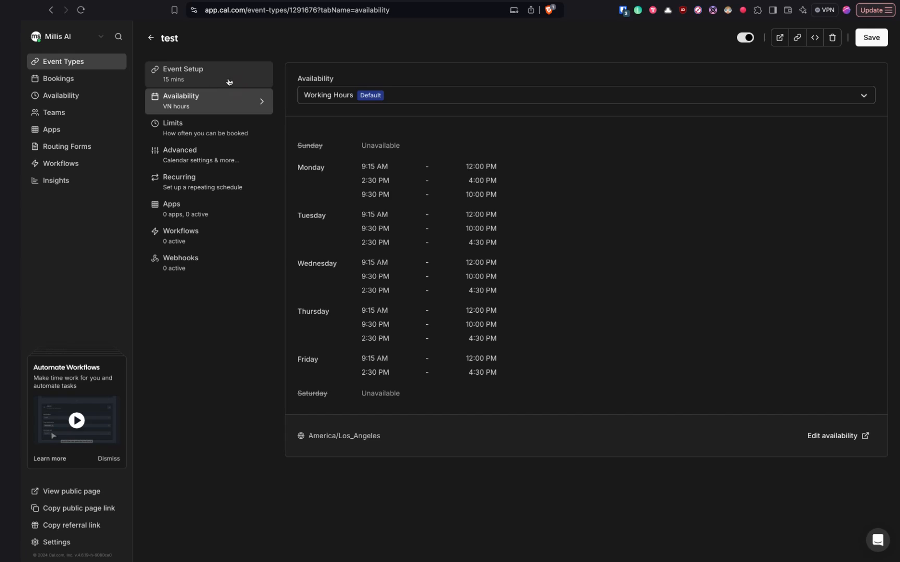Open the embed code view
This screenshot has width=900, height=562.
point(815,37)
